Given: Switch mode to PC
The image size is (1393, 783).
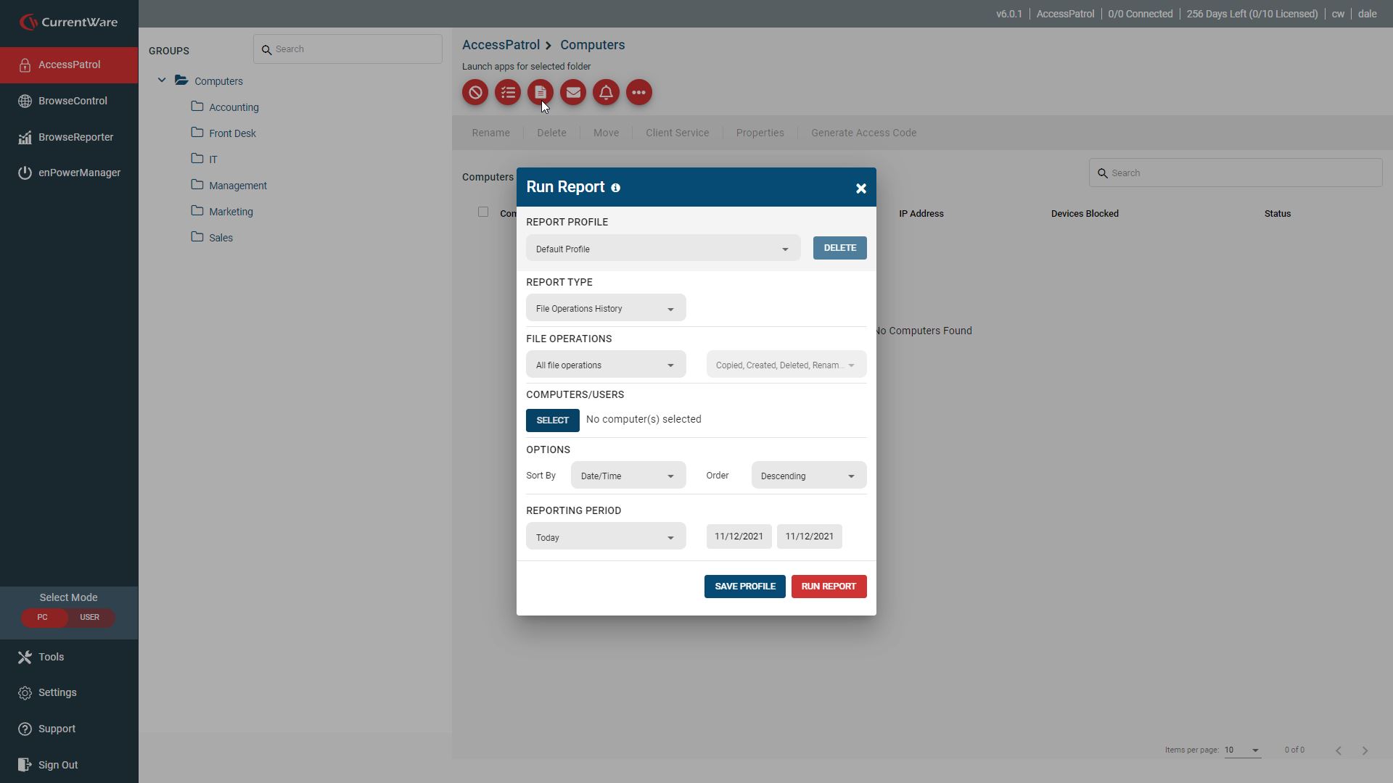Looking at the screenshot, I should 43,618.
